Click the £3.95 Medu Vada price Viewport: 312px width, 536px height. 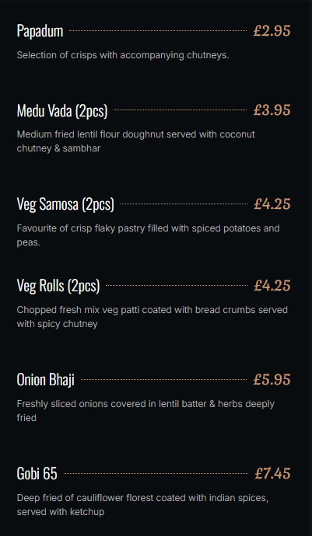point(272,110)
